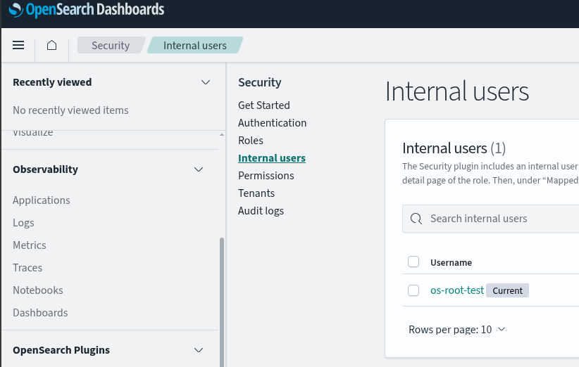
Task: Open the Rows per page dropdown
Action: [456, 330]
